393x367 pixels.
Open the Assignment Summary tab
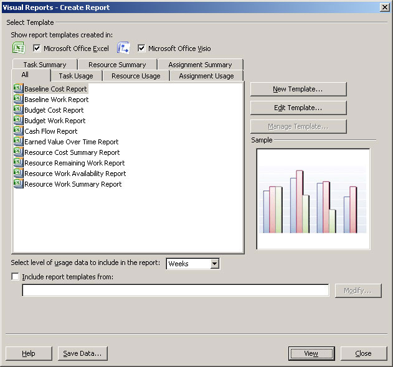[x=200, y=65]
